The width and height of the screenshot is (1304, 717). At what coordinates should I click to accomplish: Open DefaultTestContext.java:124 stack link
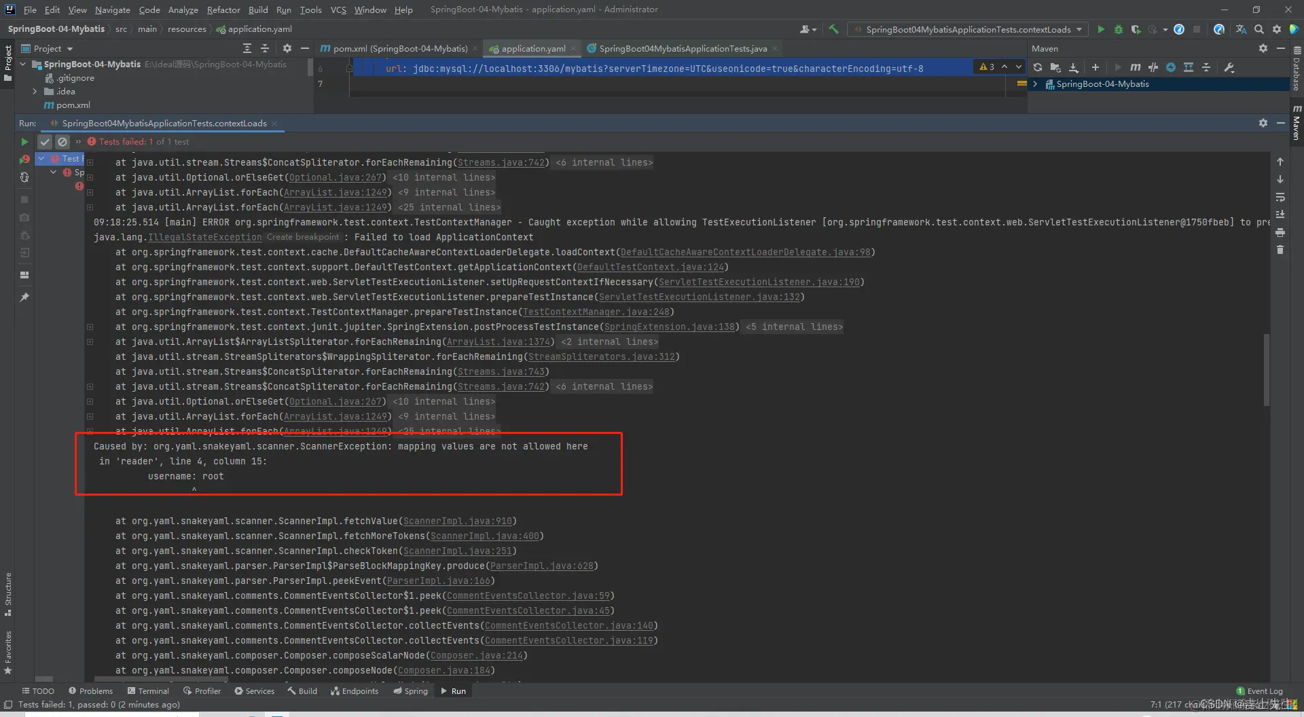click(x=651, y=267)
